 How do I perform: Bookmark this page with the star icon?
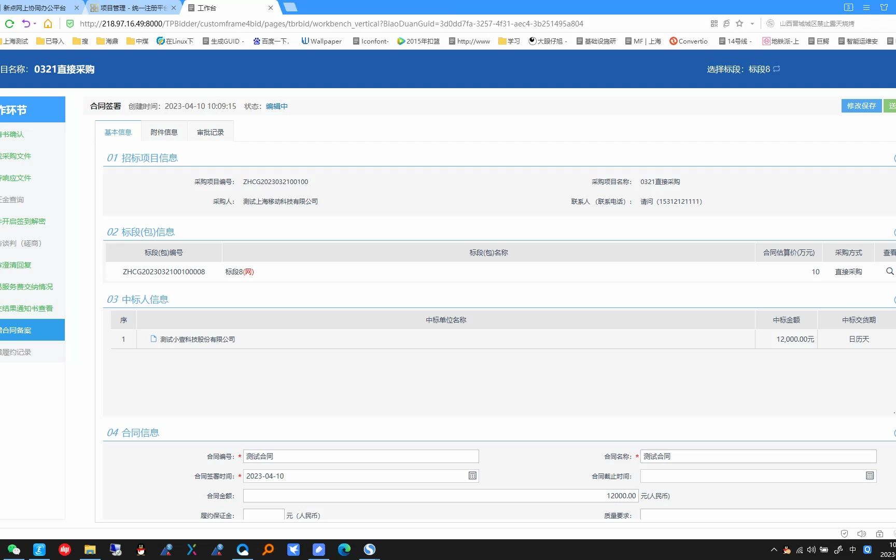739,23
